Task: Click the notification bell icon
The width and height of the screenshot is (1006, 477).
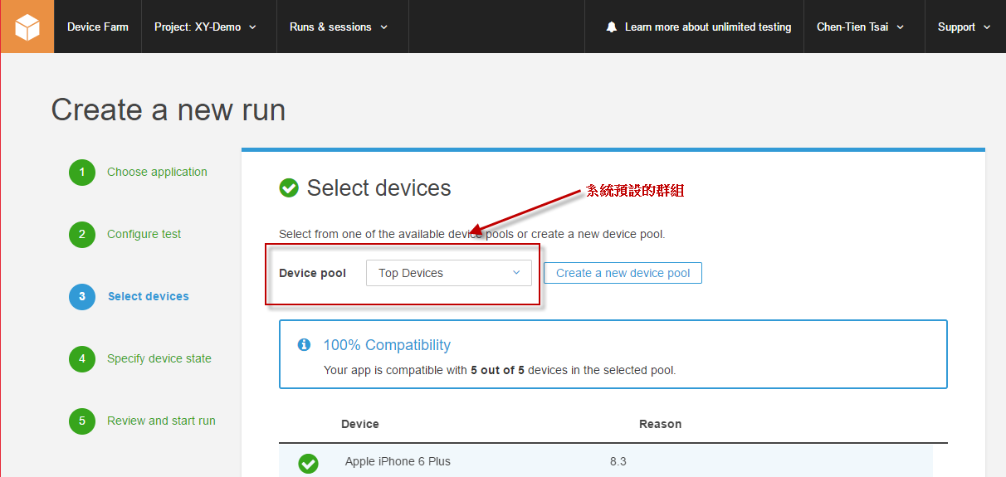Action: click(612, 27)
